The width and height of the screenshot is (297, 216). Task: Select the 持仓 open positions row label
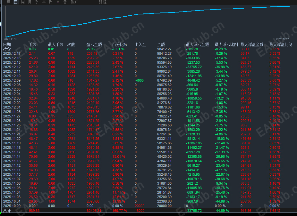click(7, 49)
